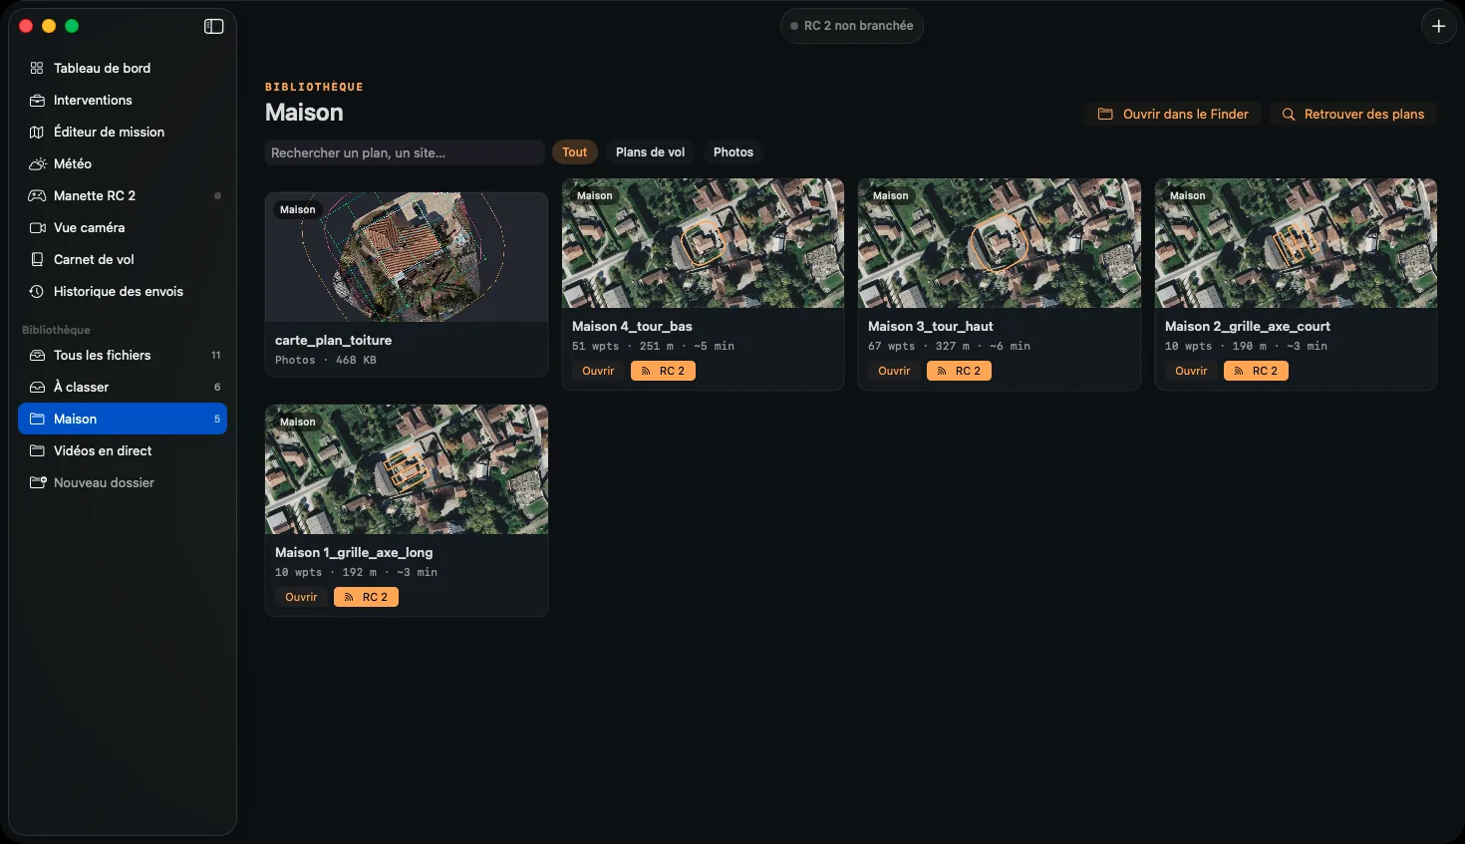Filter by Plans de vol

click(650, 152)
